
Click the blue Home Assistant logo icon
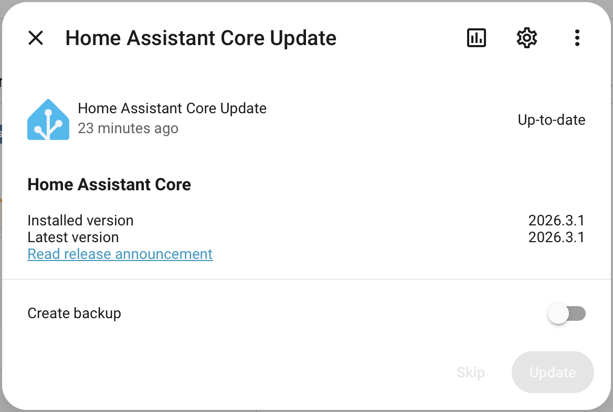[48, 120]
